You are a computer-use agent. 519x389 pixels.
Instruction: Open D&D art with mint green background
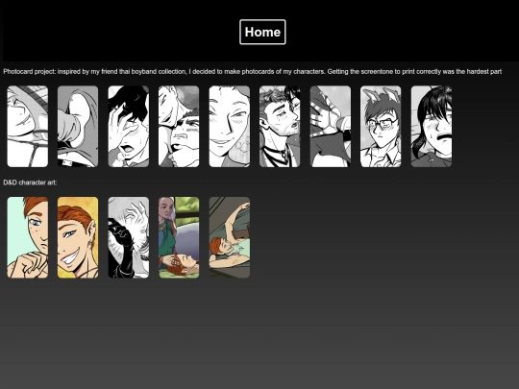28,237
